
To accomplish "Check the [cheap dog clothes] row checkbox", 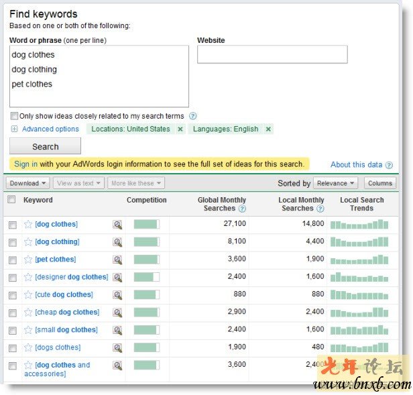I will click(x=12, y=313).
